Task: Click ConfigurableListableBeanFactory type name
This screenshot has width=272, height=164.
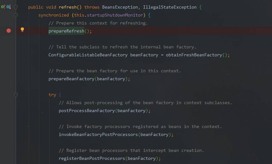Action: 88,55
